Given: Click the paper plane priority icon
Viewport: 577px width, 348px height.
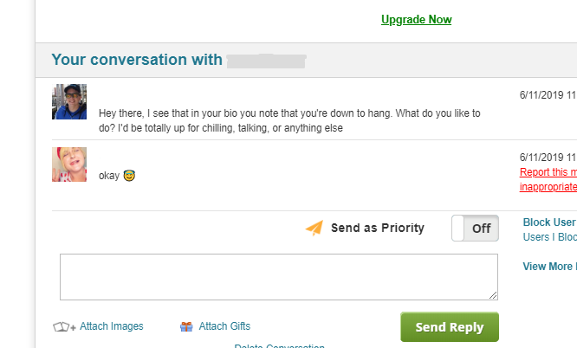Looking at the screenshot, I should [314, 228].
